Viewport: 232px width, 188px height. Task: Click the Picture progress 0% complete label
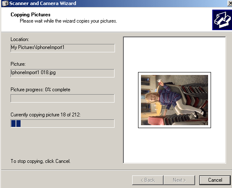coord(40,90)
